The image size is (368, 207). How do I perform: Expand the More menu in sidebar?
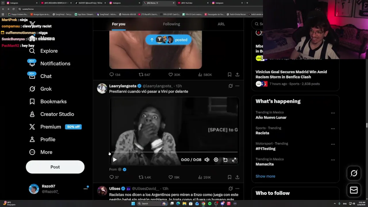41,152
